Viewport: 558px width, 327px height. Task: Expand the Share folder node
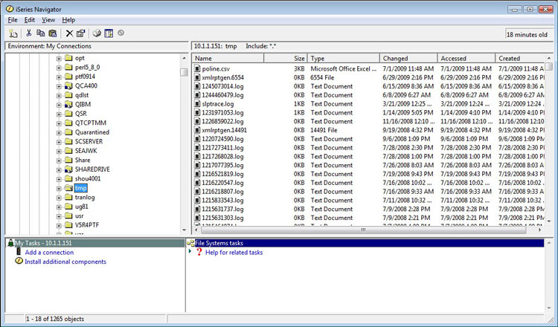[59, 161]
